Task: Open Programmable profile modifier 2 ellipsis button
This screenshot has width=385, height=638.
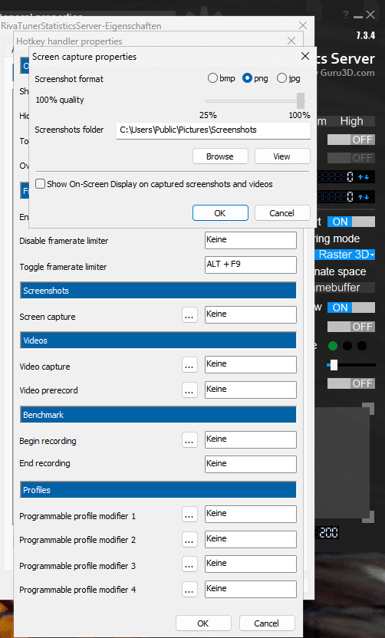Action: click(189, 540)
